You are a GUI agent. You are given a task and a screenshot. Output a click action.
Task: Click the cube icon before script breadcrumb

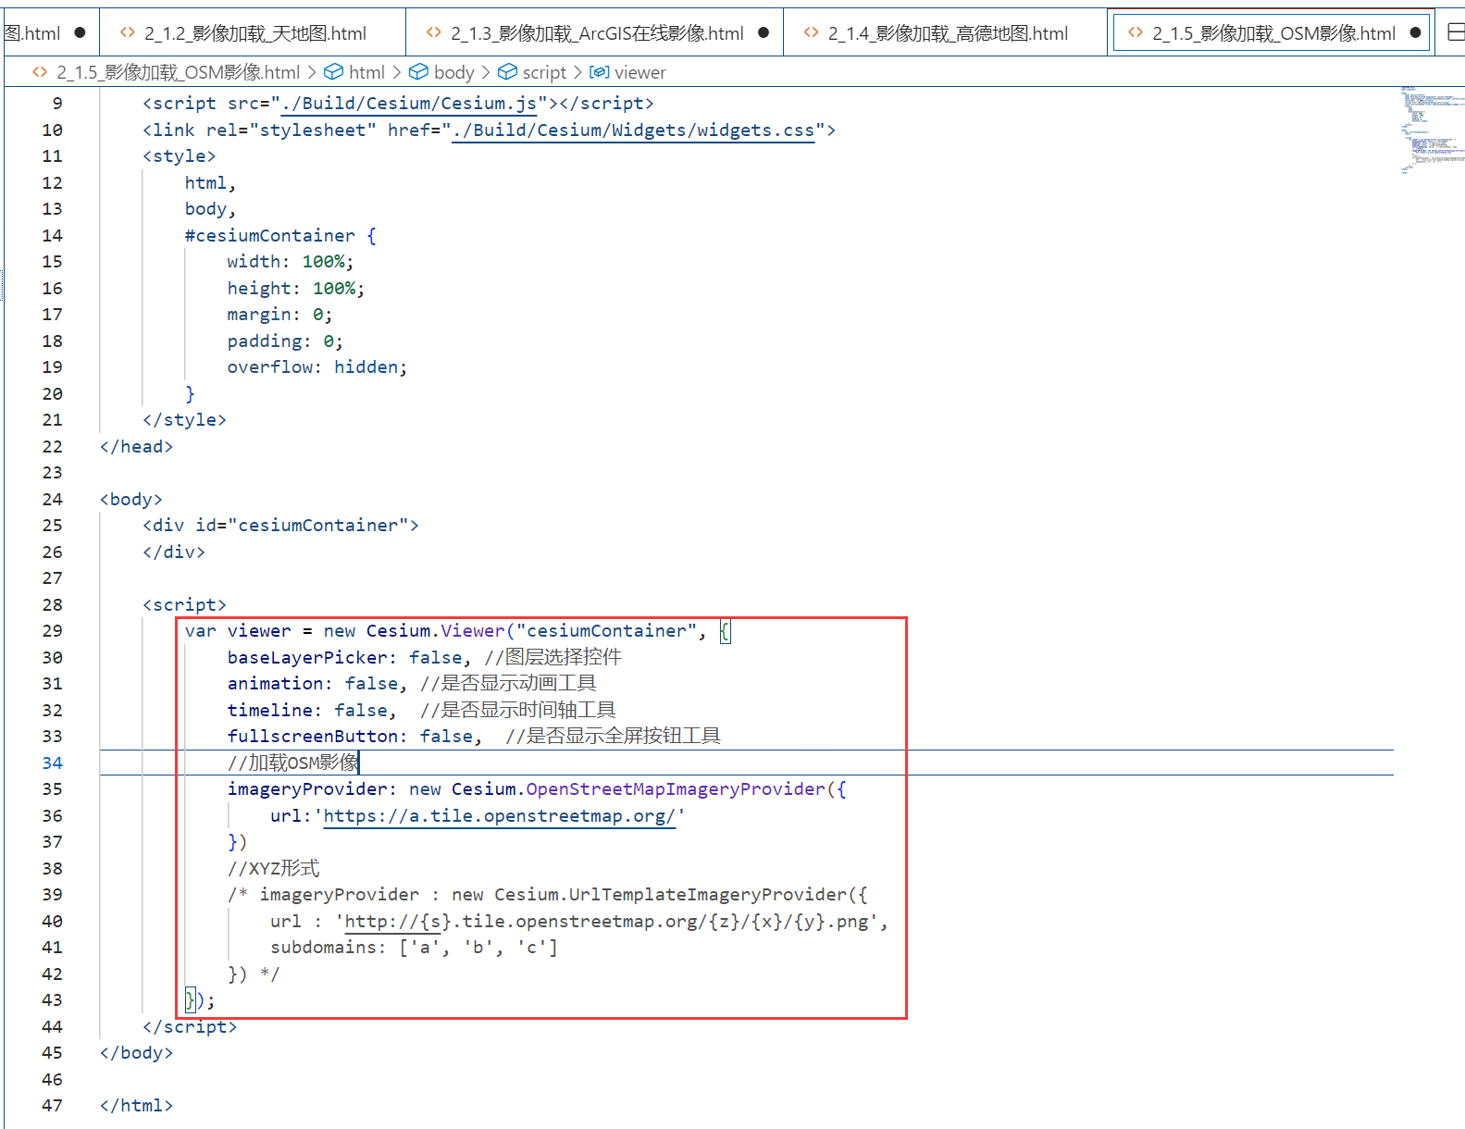click(x=507, y=71)
